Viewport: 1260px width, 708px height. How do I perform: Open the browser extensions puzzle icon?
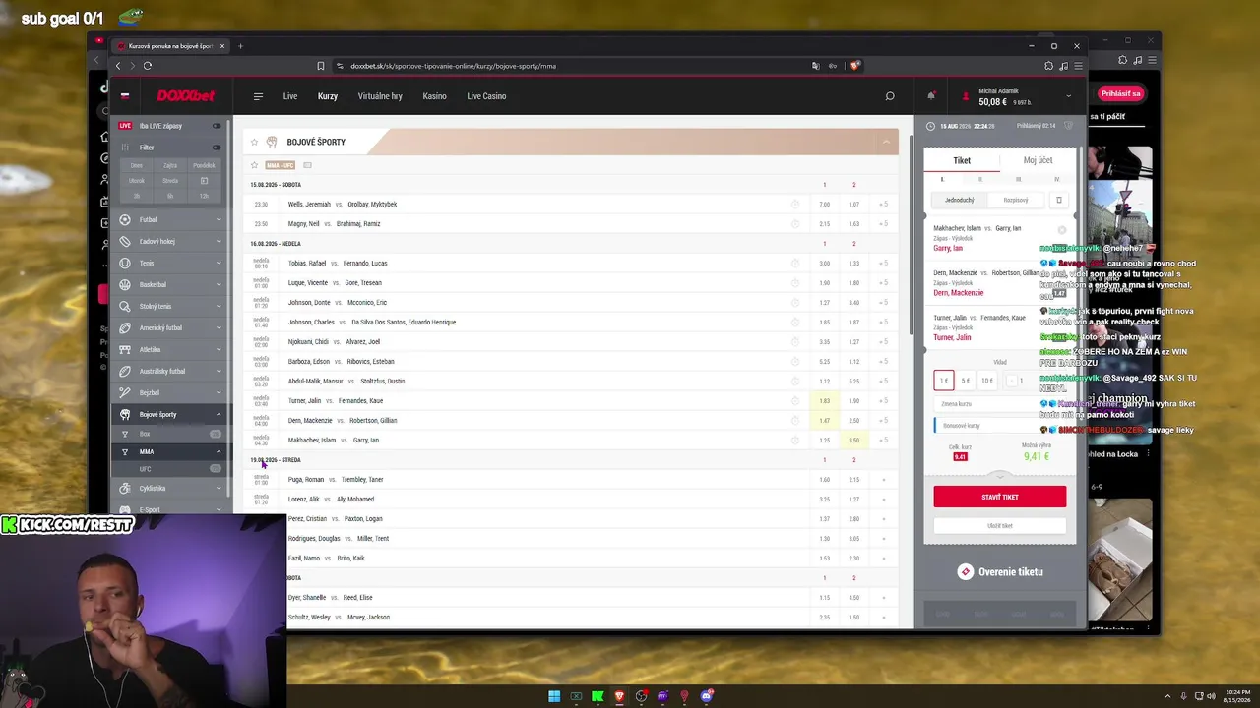pos(1049,66)
